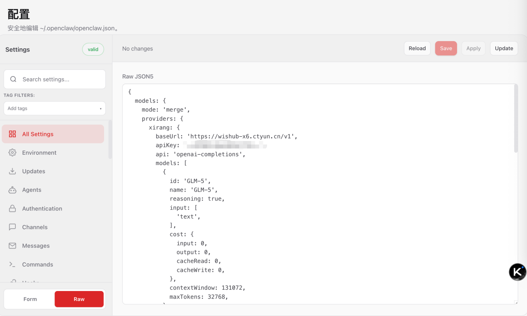Click the floating K assistant icon
527x316 pixels.
coord(517,272)
